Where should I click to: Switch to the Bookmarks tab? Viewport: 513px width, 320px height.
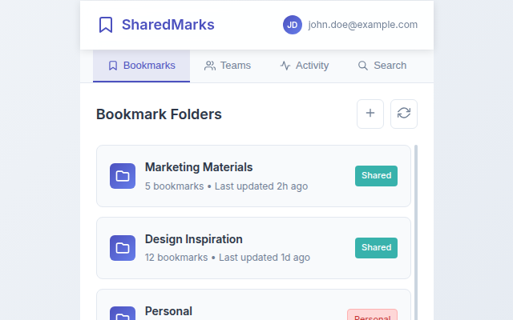pos(142,66)
